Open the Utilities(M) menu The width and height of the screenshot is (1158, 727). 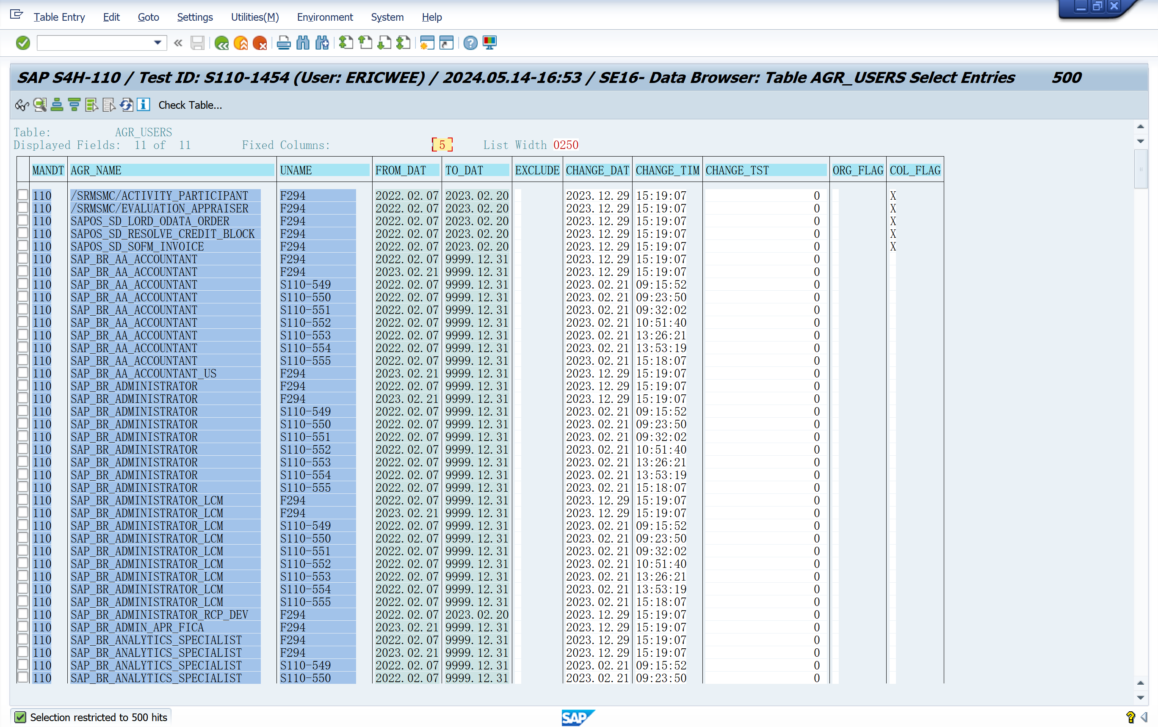pyautogui.click(x=254, y=17)
